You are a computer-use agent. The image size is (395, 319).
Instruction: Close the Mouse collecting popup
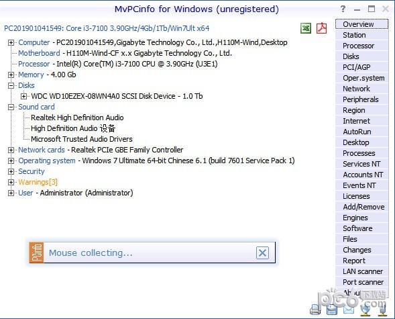(262, 253)
